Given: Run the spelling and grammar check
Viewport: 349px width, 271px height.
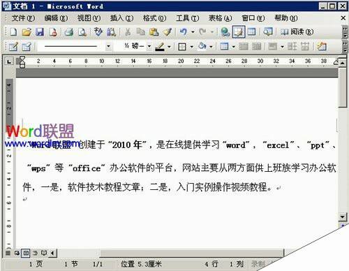Looking at the screenshot, I should [x=98, y=32].
